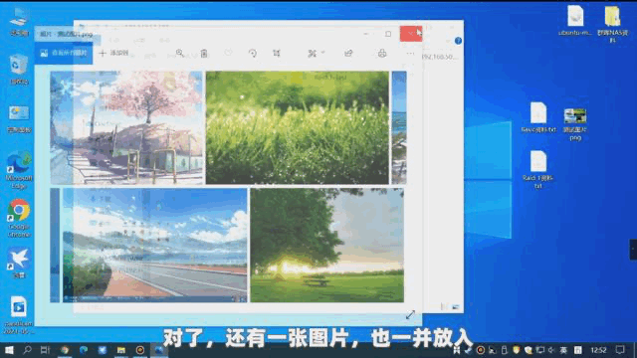This screenshot has width=637, height=358.
Task: Click the clock showing 12:52
Action: (598, 350)
